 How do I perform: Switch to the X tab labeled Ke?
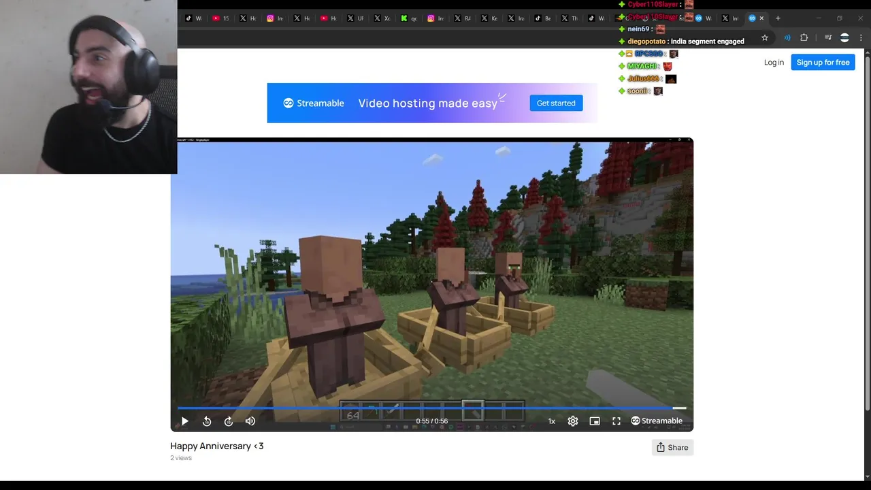(x=489, y=18)
